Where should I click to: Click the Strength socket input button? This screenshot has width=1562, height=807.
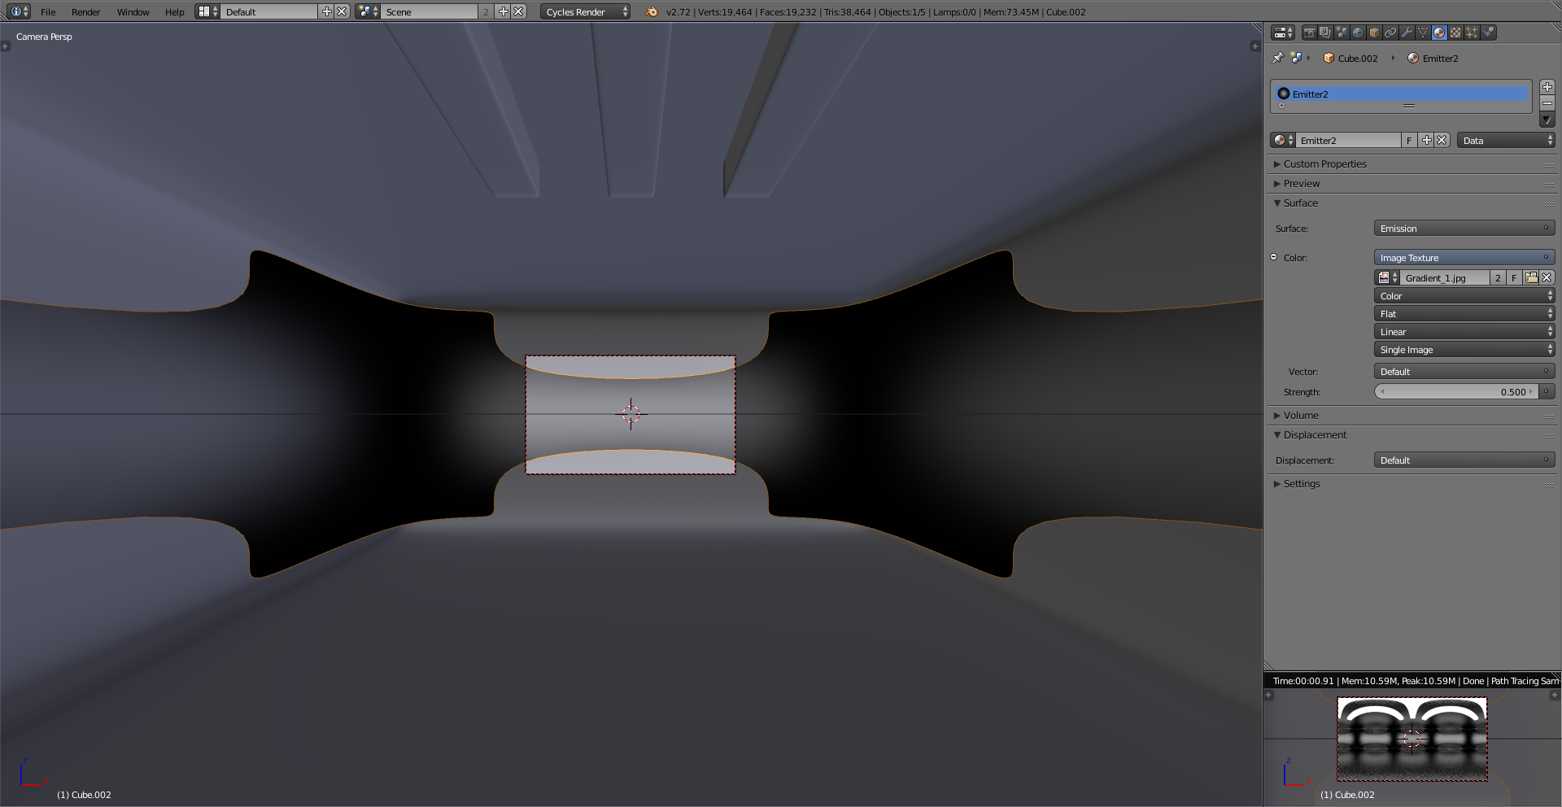click(x=1547, y=391)
